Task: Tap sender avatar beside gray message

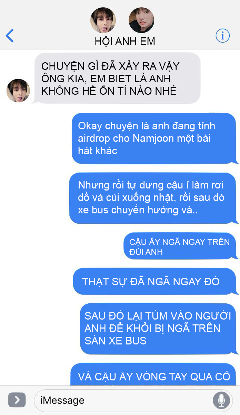Action: tap(18, 91)
